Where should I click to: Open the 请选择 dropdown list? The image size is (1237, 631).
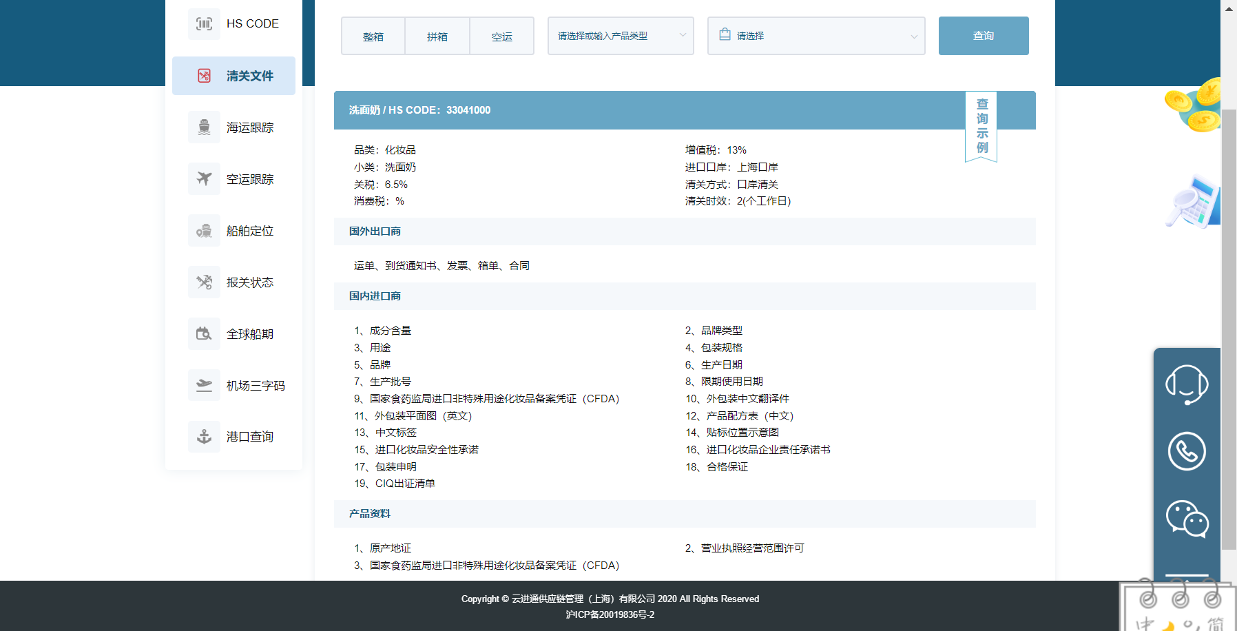point(815,36)
